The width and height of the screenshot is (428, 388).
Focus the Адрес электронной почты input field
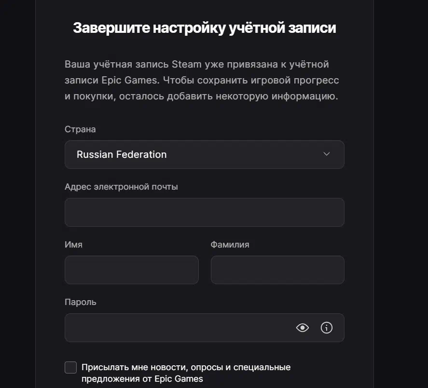coord(205,212)
